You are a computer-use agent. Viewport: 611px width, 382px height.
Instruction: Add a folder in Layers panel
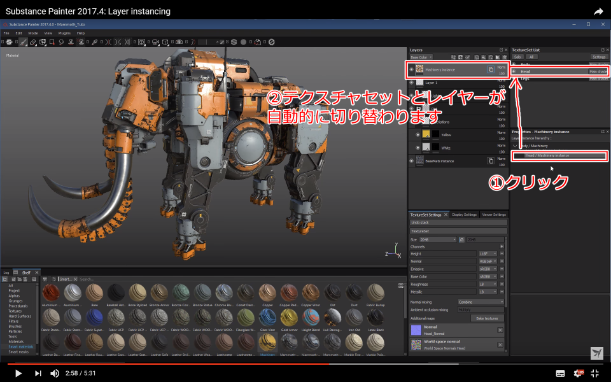[x=498, y=57]
